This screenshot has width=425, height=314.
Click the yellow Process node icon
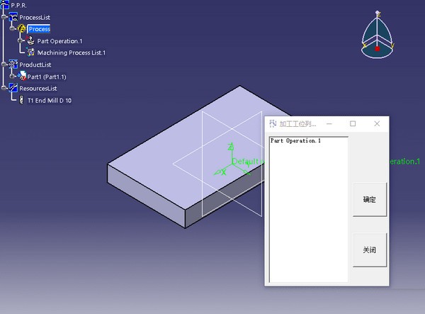21,28
